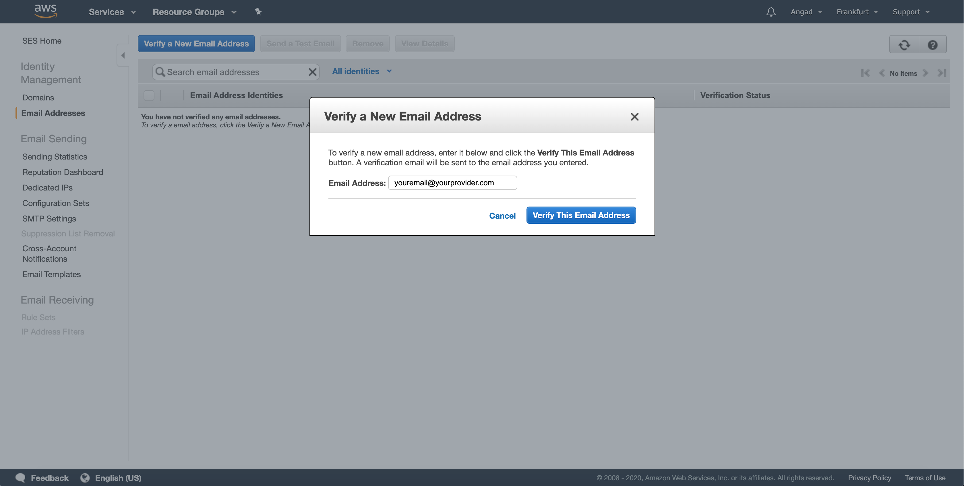Expand the All identities filter

[x=361, y=71]
